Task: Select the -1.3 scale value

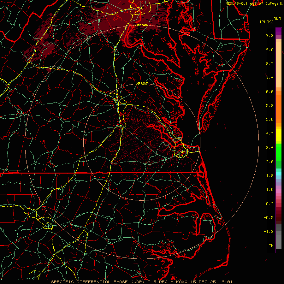Action: click(x=269, y=232)
